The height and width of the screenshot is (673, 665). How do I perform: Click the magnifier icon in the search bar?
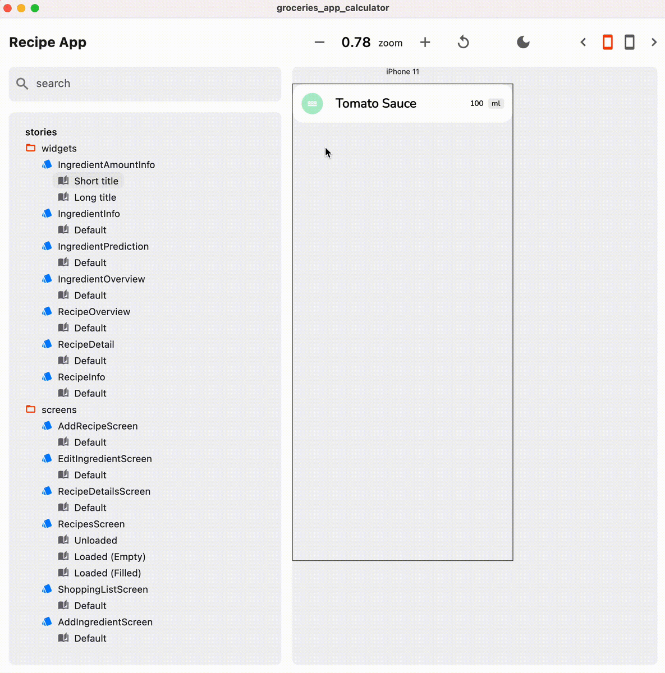(x=22, y=84)
